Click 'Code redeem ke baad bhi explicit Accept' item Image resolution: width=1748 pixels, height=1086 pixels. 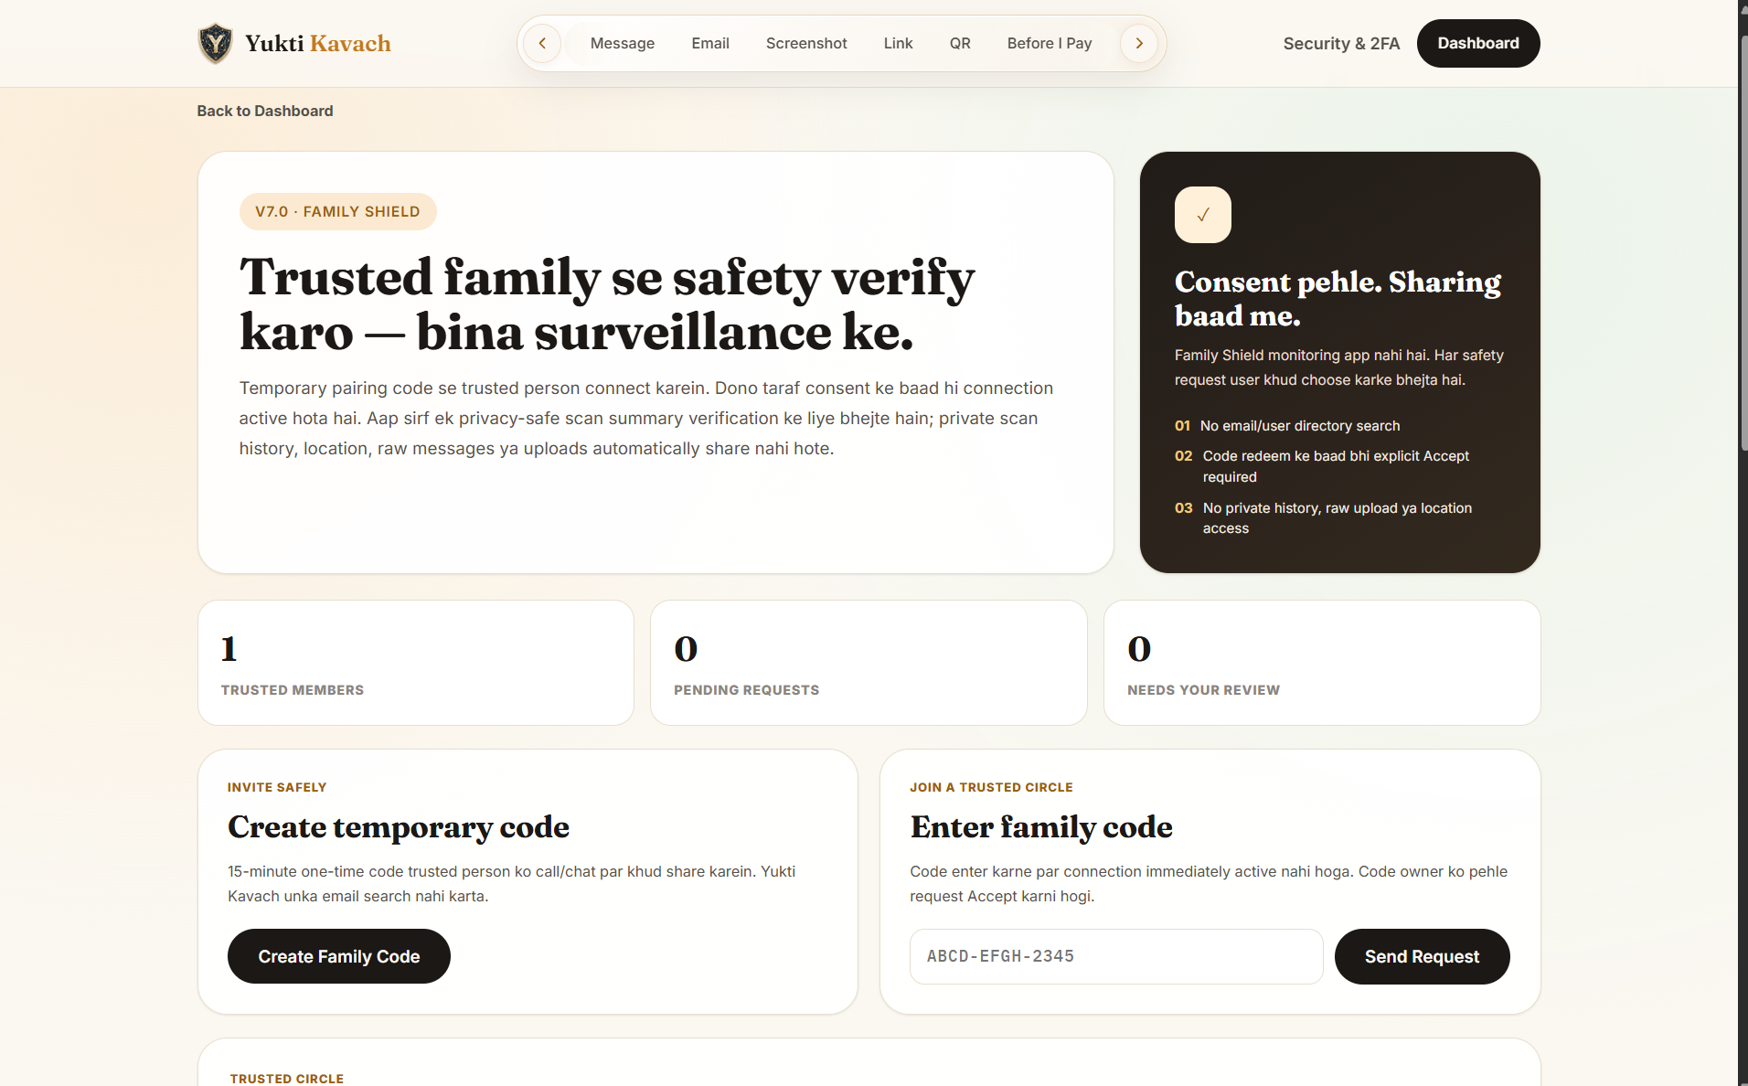[x=1323, y=466]
